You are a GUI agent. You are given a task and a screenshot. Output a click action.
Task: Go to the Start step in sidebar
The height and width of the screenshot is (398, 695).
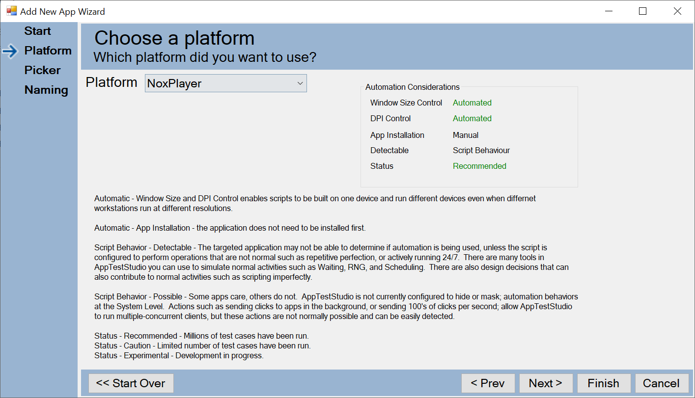point(38,31)
